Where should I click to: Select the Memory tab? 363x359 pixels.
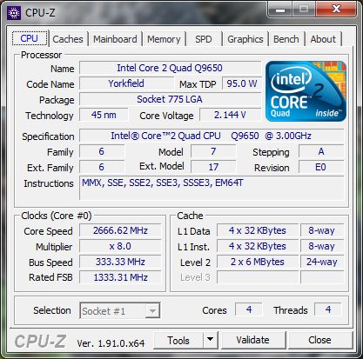(164, 39)
